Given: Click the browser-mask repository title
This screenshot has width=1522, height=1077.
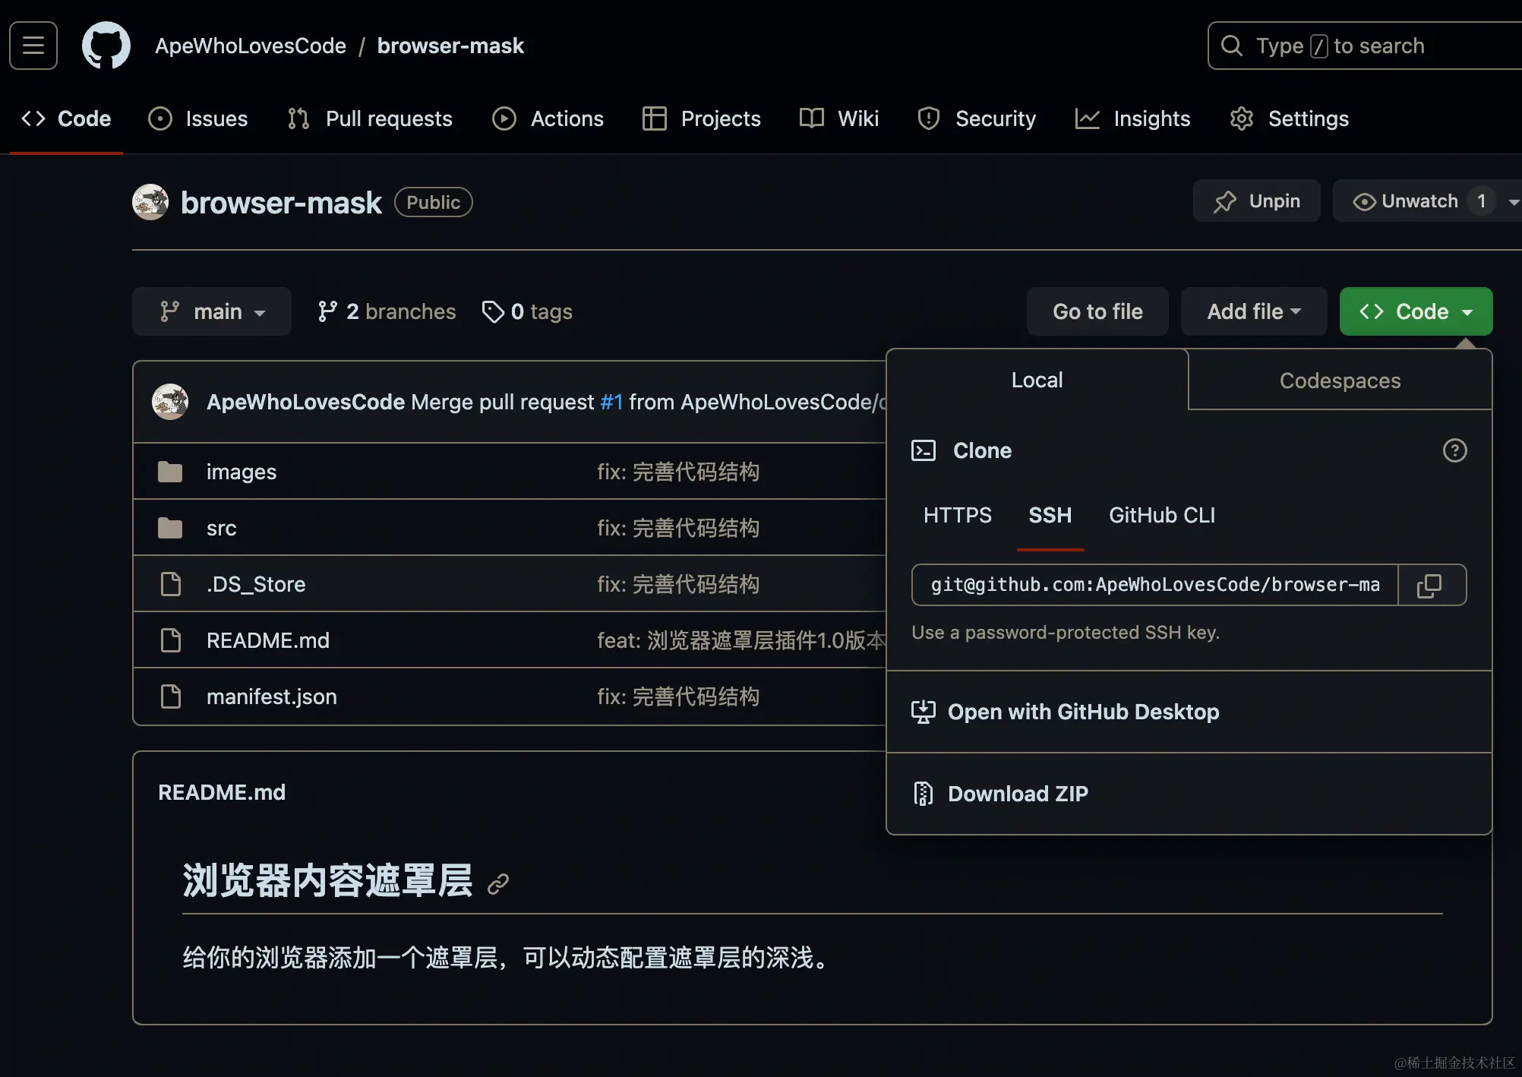Looking at the screenshot, I should pyautogui.click(x=281, y=203).
